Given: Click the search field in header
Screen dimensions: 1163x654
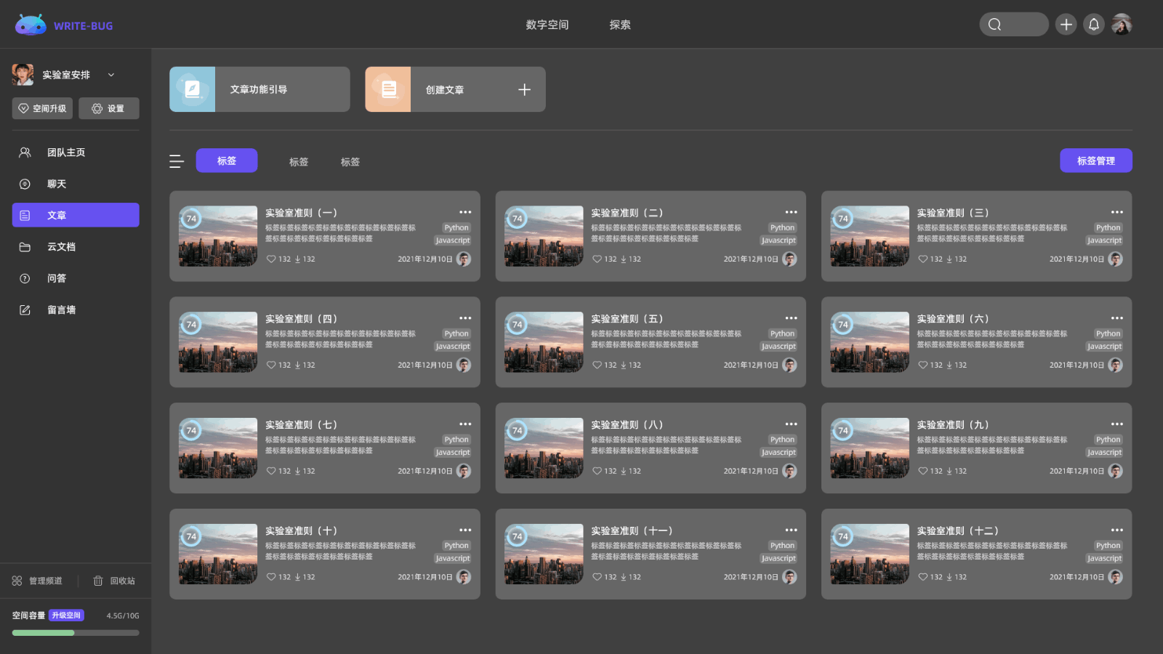Looking at the screenshot, I should (x=1013, y=25).
